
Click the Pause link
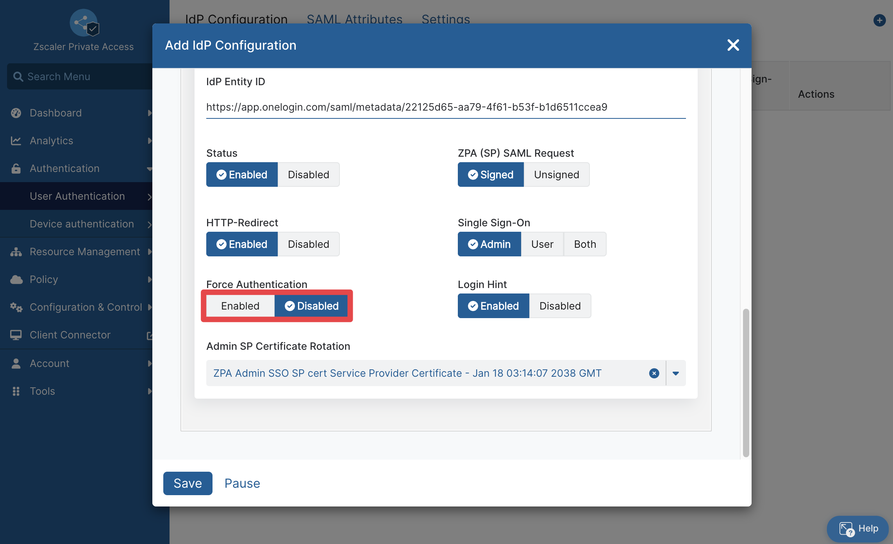point(242,483)
